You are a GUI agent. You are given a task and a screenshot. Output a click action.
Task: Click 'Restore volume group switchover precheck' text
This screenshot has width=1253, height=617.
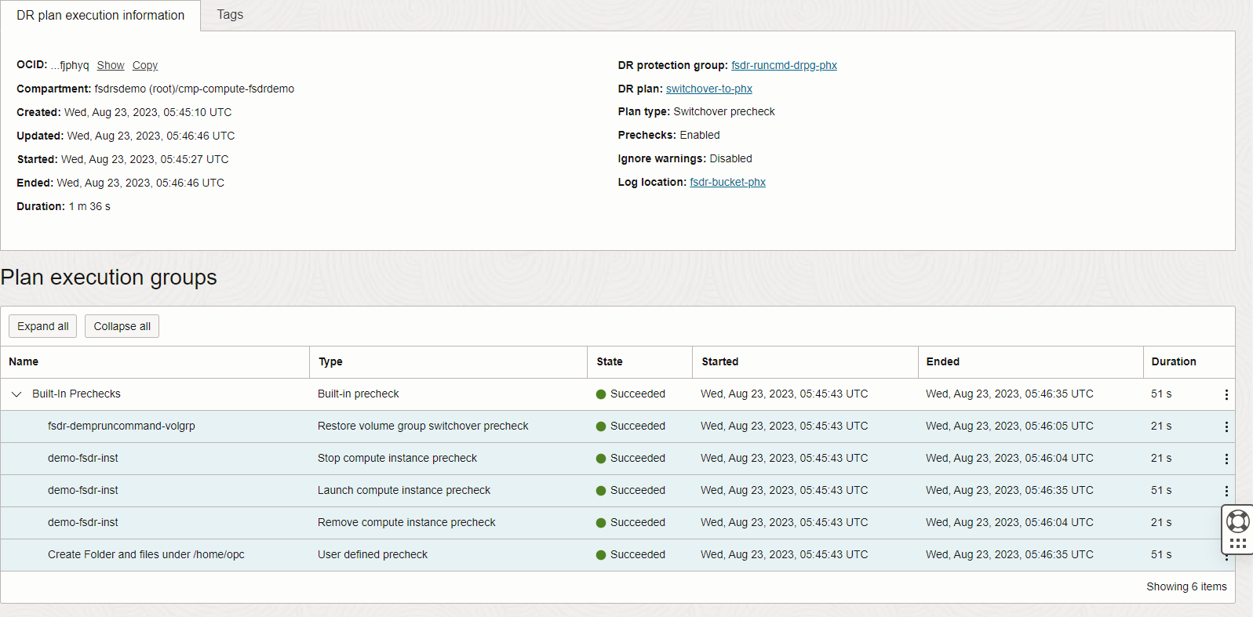tap(423, 426)
